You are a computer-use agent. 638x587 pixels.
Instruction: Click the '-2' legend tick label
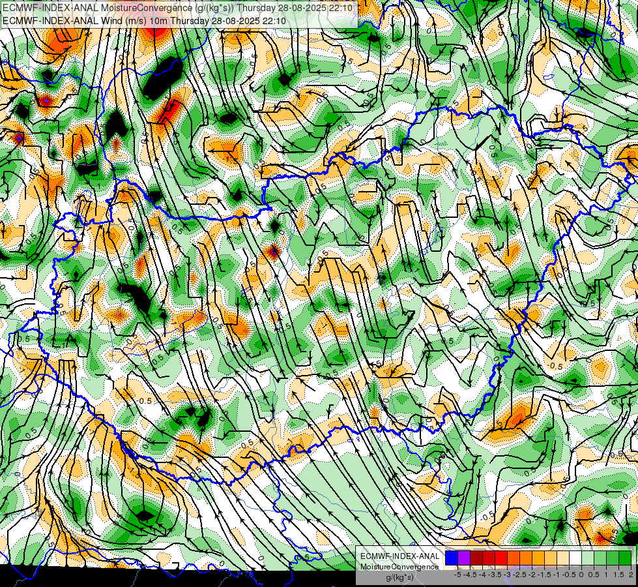point(532,575)
